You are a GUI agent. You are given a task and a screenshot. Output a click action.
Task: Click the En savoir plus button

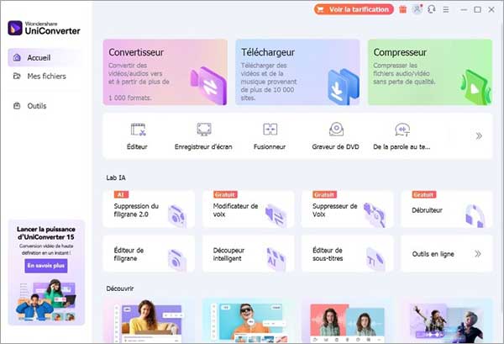46,266
